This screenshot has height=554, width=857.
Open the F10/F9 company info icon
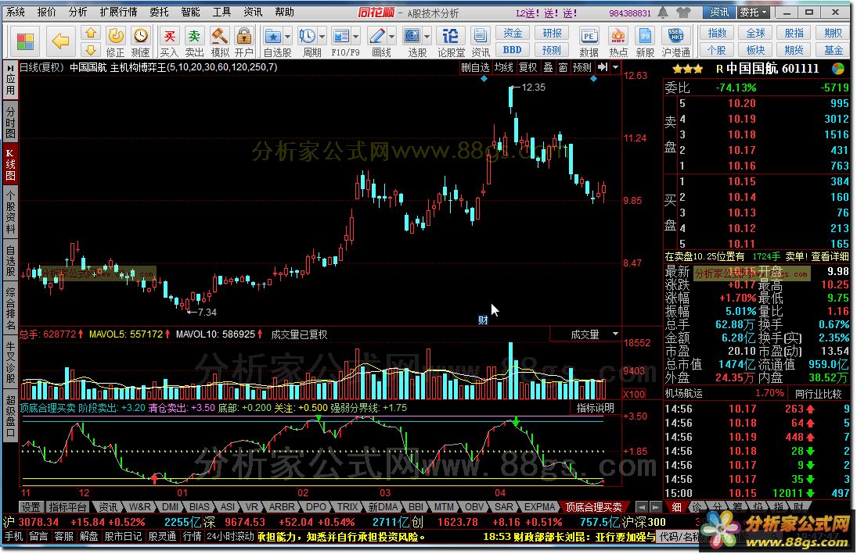pyautogui.click(x=340, y=37)
